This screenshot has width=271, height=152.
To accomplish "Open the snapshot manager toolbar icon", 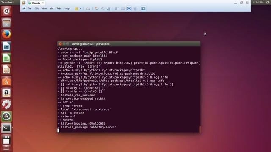I will coord(108,8).
